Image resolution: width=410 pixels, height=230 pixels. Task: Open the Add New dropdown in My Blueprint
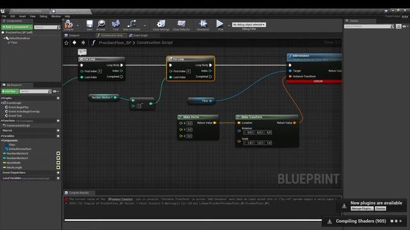(x=10, y=91)
